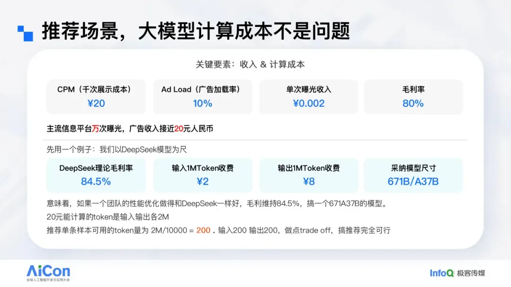Image resolution: width=511 pixels, height=287 pixels.
Task: Click the 输出1MToken收费 card
Action: point(308,175)
